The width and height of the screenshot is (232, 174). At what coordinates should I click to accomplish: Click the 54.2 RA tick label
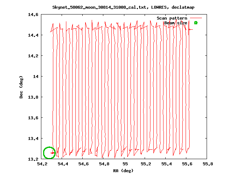coord(42,164)
